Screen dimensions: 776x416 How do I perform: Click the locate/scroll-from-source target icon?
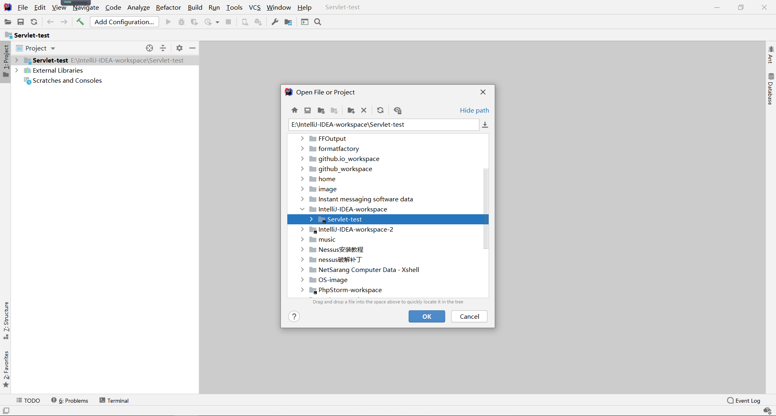tap(150, 48)
